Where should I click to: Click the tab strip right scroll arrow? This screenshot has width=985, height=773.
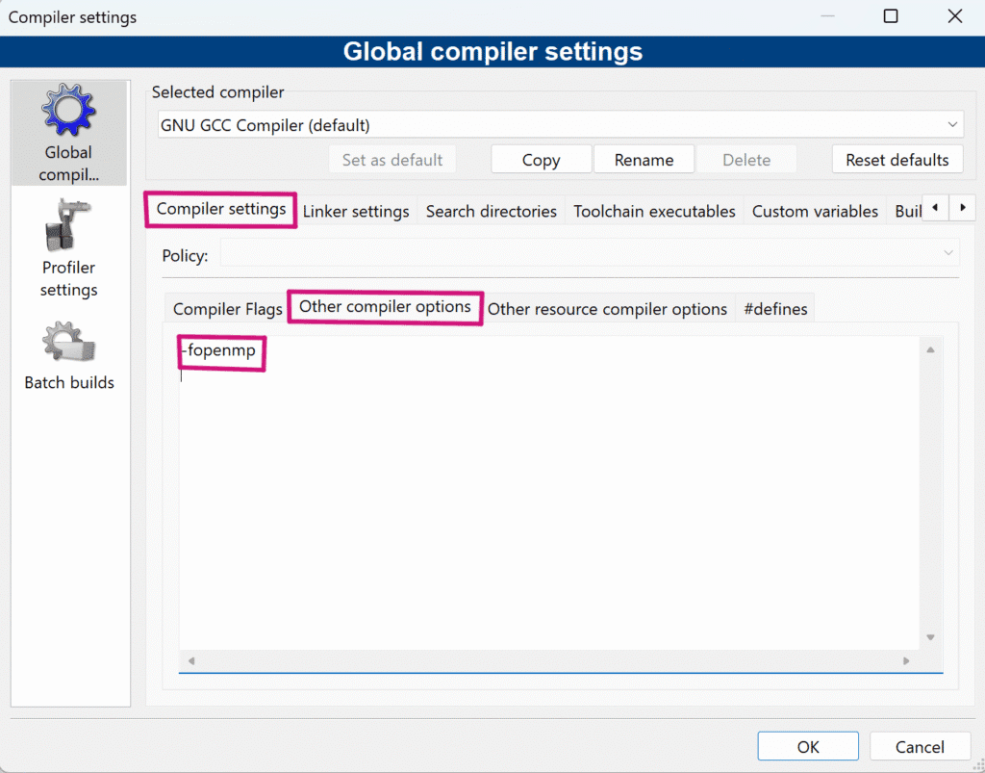click(963, 207)
